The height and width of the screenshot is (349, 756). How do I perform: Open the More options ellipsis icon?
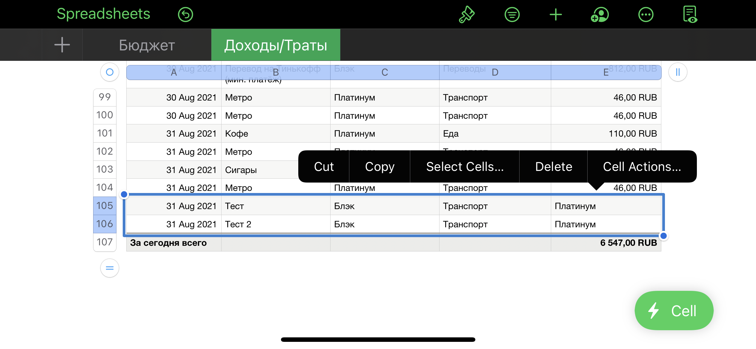pyautogui.click(x=646, y=14)
